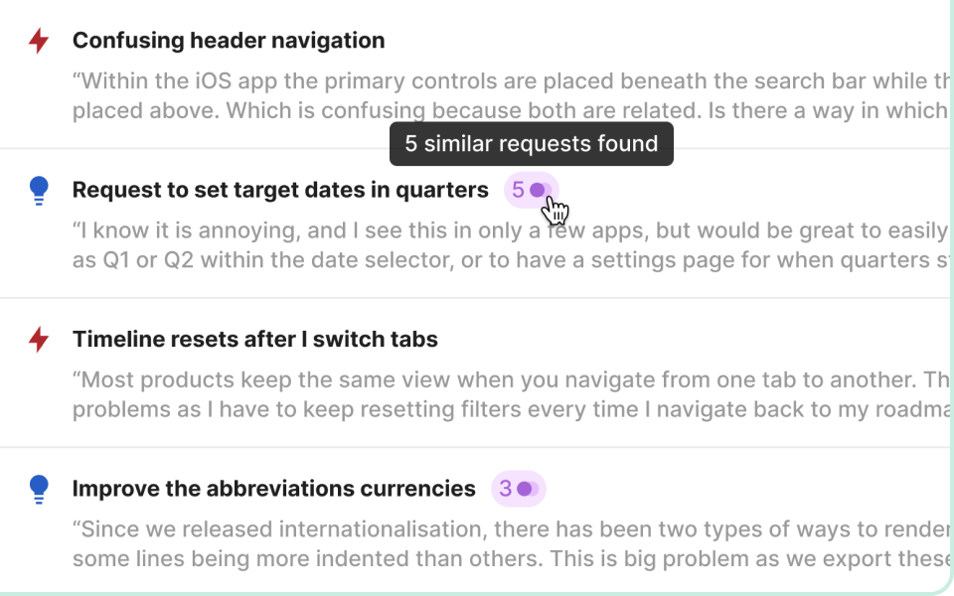Click the line 'some lines being more indented than others'

[511, 559]
